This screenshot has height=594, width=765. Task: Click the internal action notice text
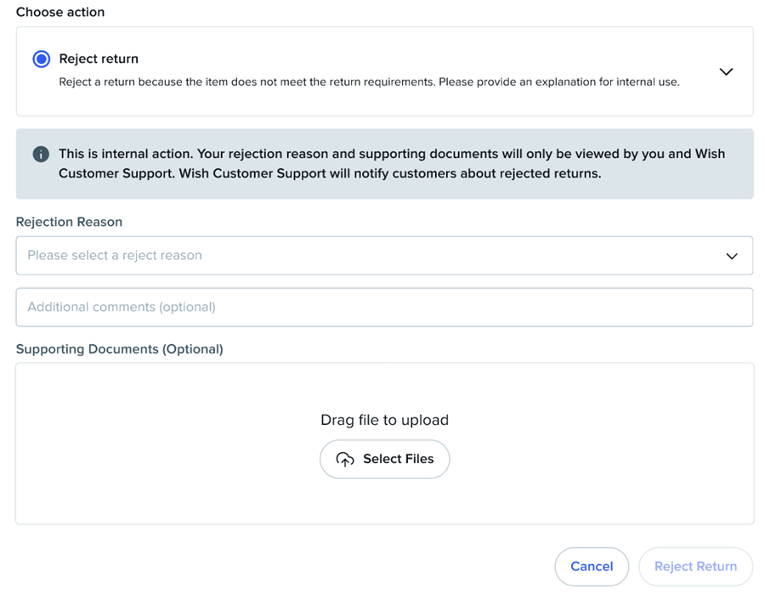(x=391, y=154)
